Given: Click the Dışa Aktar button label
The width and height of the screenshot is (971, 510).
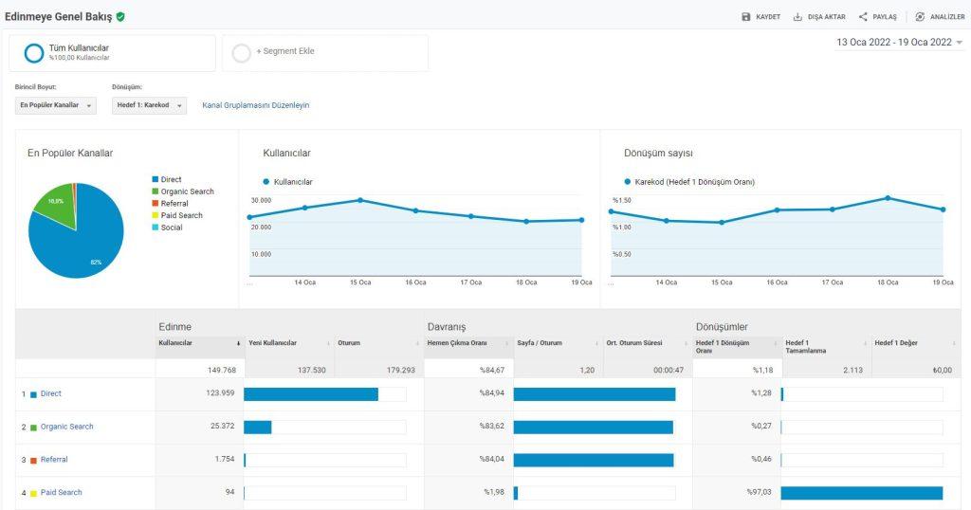Looking at the screenshot, I should point(827,17).
